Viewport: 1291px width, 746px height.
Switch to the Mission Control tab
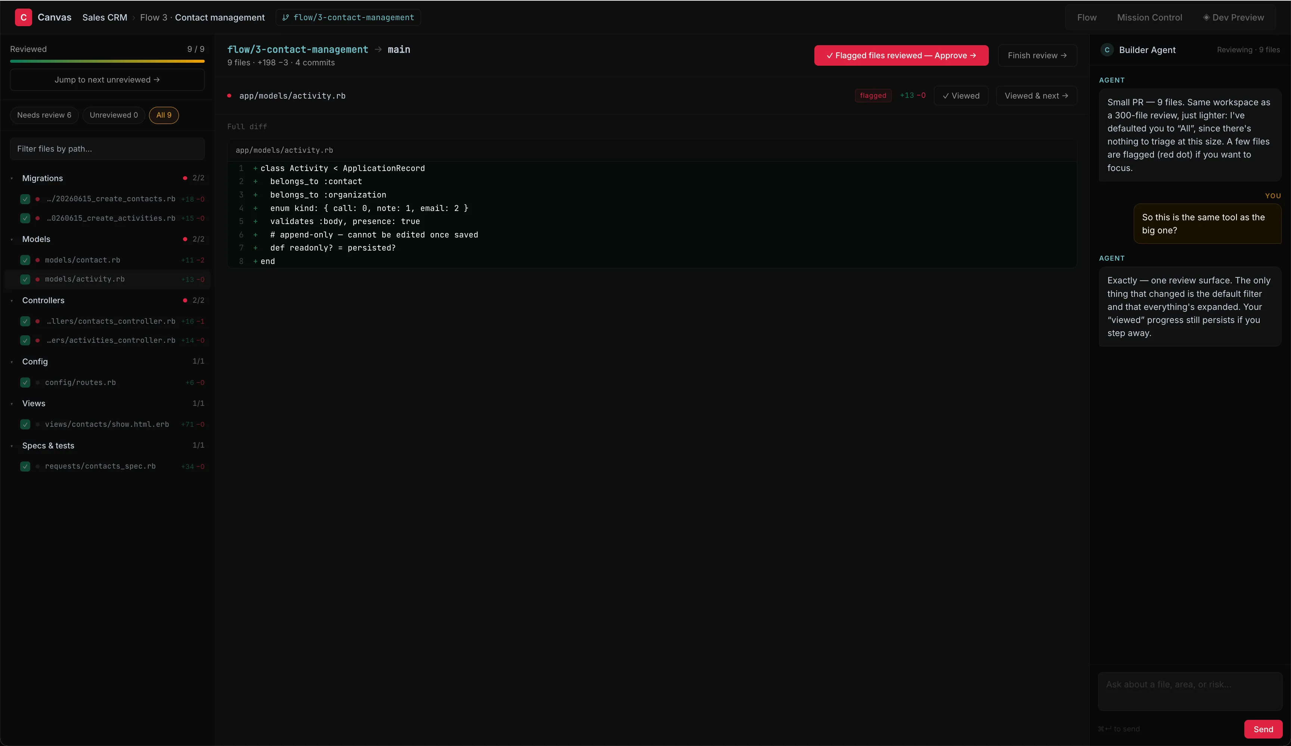click(1149, 18)
